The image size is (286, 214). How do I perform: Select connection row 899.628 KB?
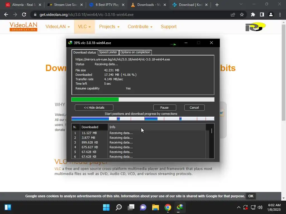(139, 142)
